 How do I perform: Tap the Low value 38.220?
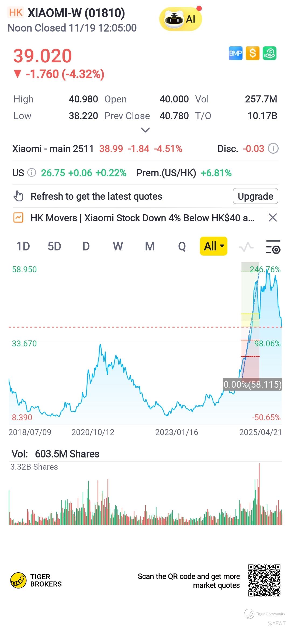tap(83, 116)
